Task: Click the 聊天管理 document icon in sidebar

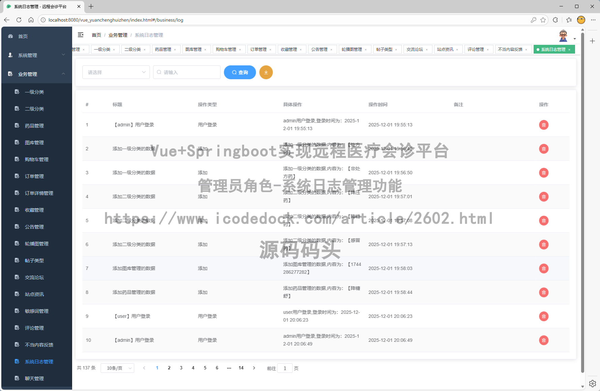Action: point(17,378)
